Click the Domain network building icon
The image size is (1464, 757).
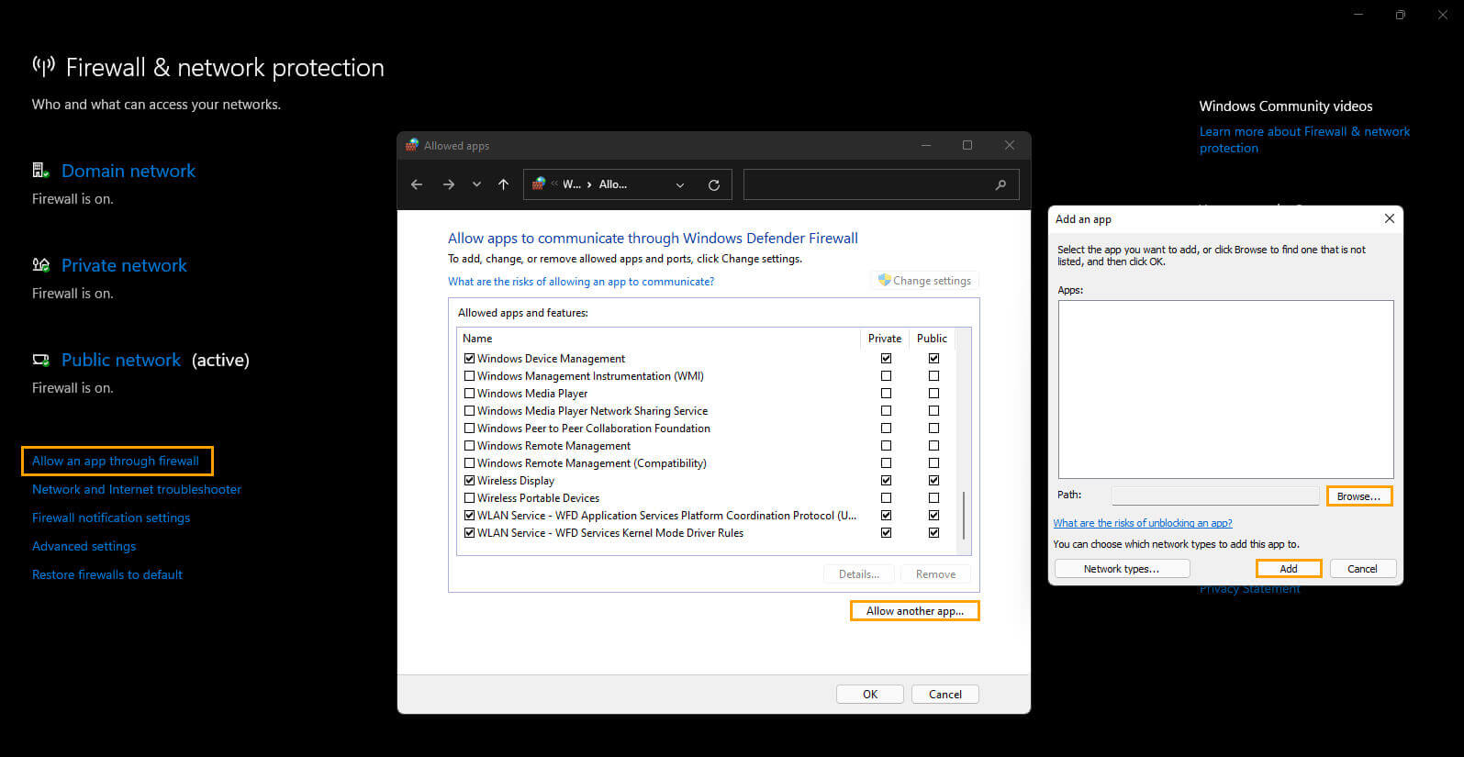[x=40, y=171]
